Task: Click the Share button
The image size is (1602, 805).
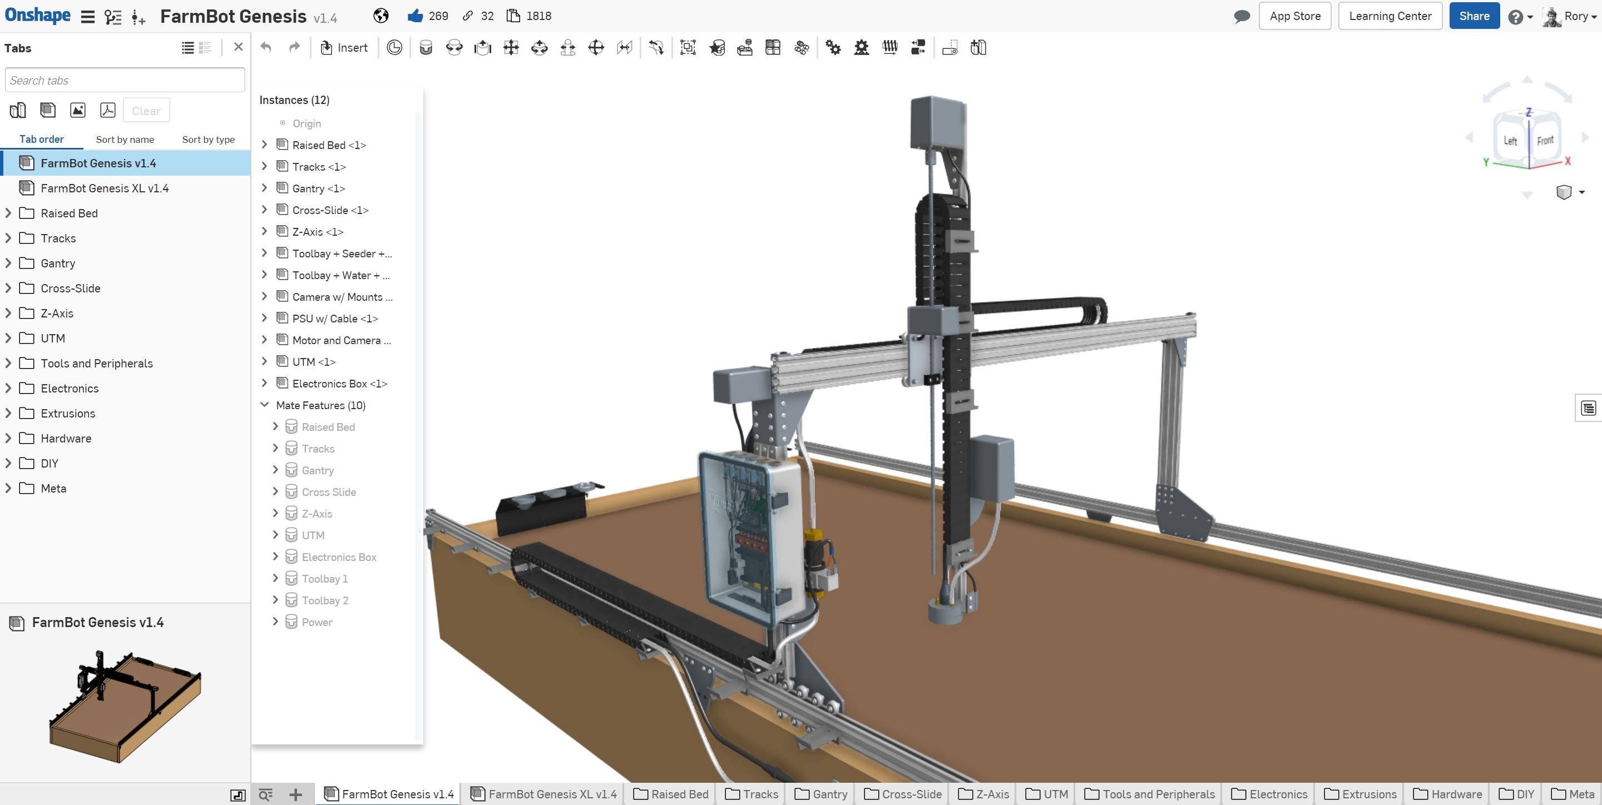Action: click(x=1474, y=16)
